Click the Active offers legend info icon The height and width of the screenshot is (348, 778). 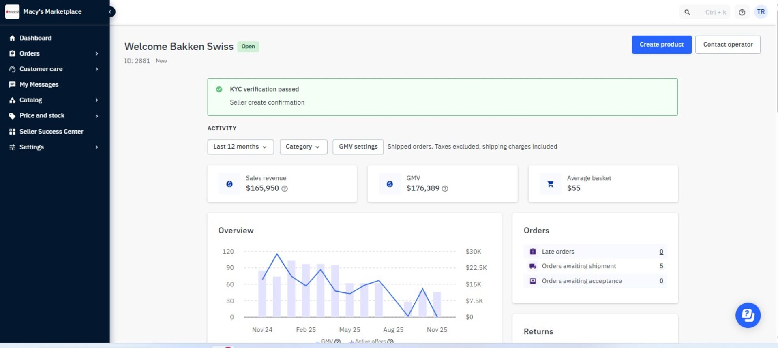click(390, 342)
